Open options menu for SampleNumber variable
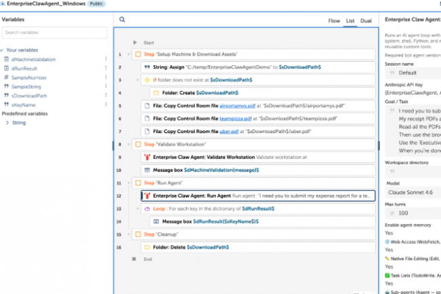 106,77
